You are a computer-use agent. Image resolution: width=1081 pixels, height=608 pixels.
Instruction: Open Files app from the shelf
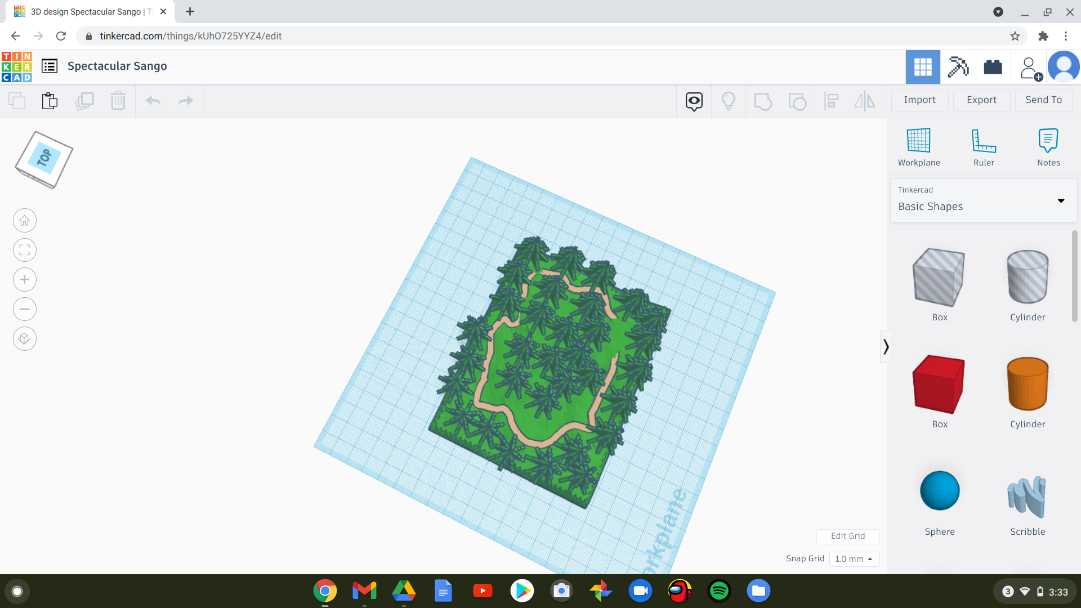coord(758,591)
